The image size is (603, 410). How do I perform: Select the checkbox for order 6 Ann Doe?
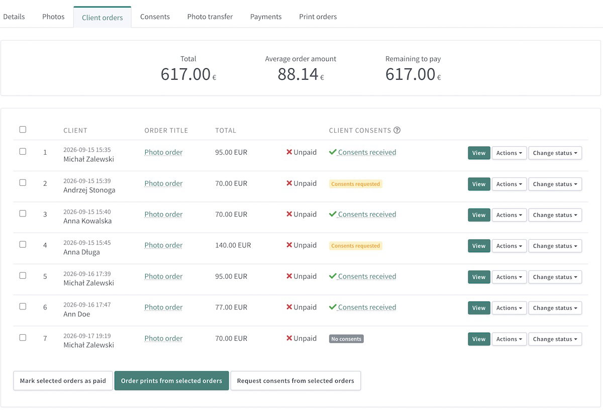[x=23, y=306]
